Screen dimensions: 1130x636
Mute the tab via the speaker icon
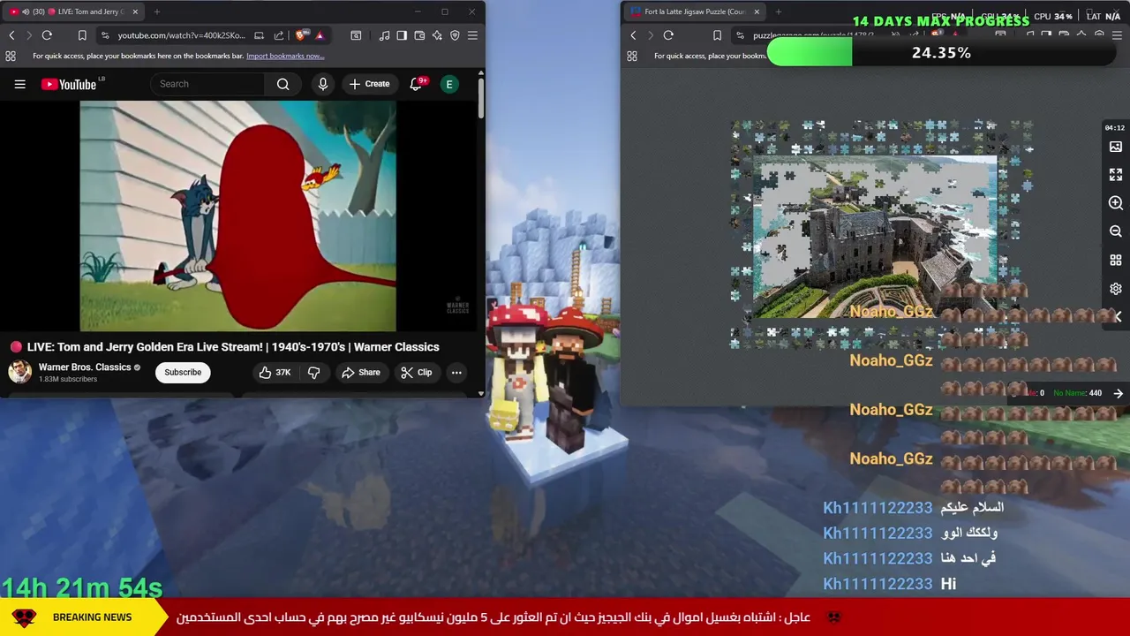pyautogui.click(x=26, y=11)
